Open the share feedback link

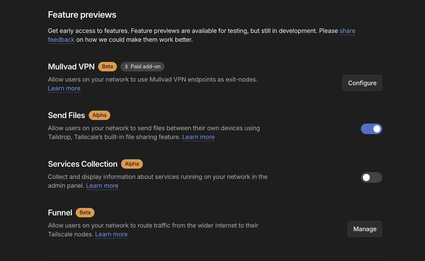[x=347, y=31]
